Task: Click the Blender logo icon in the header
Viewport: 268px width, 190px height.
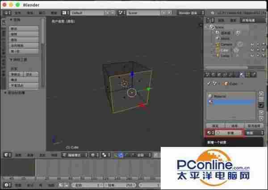Action: [x=213, y=13]
